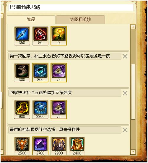The height and width of the screenshot is (163, 148).
Task: Remove the 第一次回家 item block
Action: tap(125, 56)
